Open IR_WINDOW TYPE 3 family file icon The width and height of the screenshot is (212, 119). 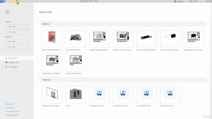click(99, 93)
